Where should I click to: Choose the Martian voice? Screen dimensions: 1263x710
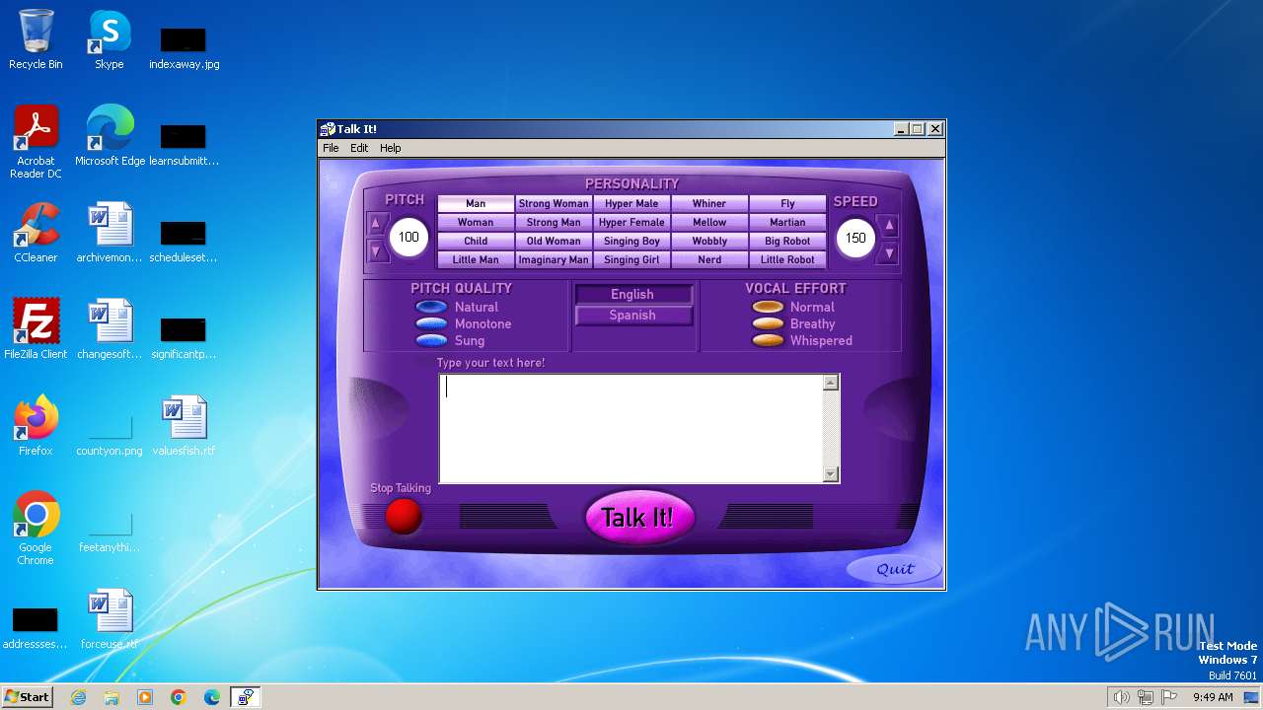(787, 223)
